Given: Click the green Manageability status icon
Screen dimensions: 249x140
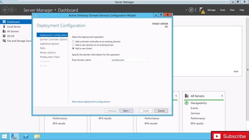Looking at the screenshot, I should (x=186, y=103).
